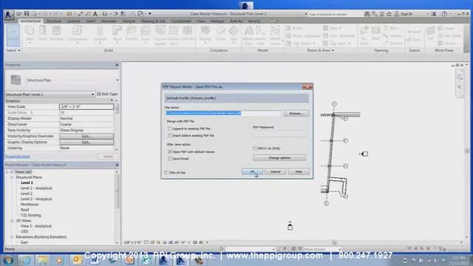Click the Browse button for file name
This screenshot has width=473, height=266.
click(x=296, y=113)
